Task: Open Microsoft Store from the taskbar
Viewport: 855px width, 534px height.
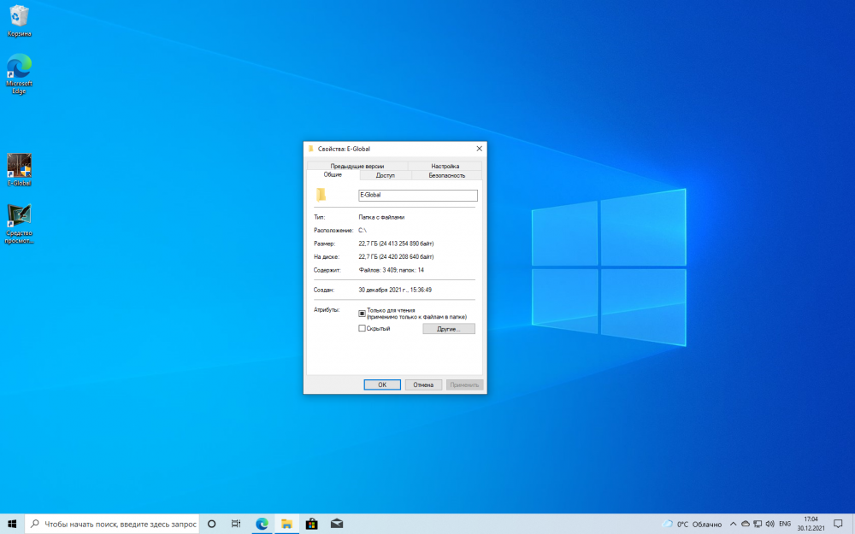Action: tap(312, 524)
